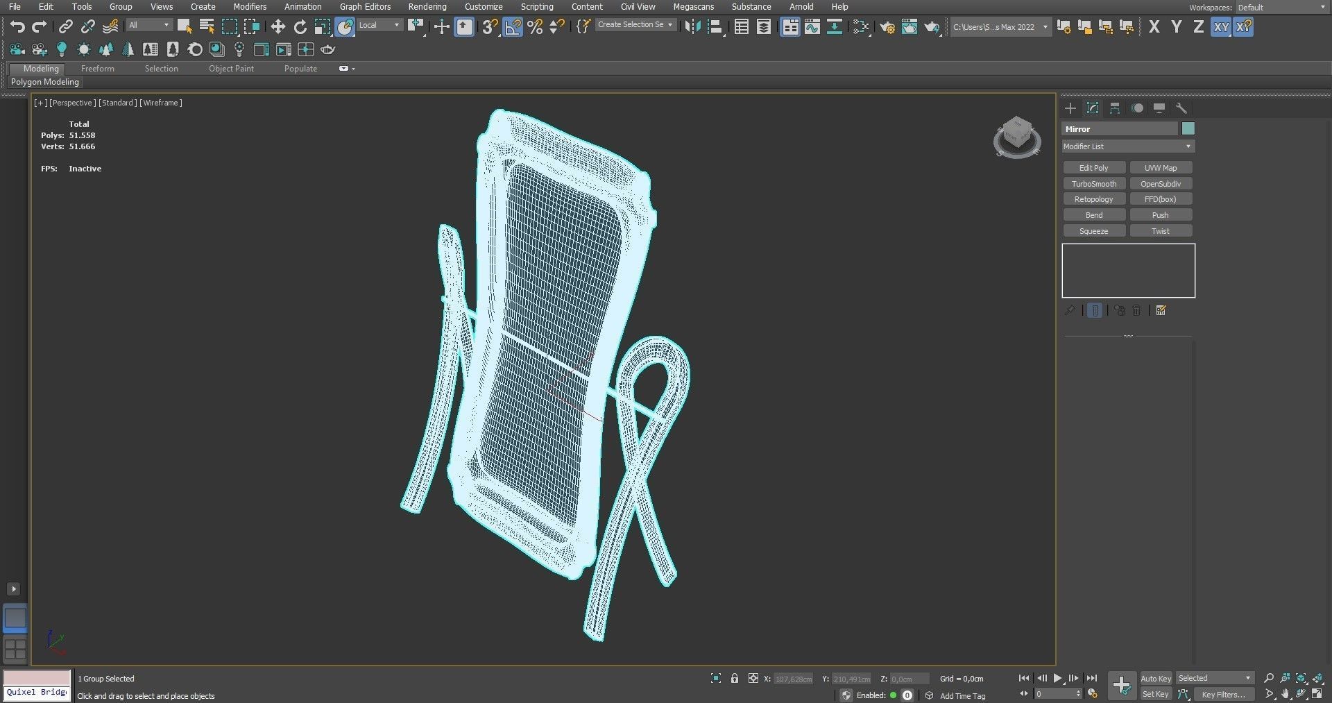The image size is (1332, 703).
Task: Open the Layer Explorer icon
Action: [x=764, y=27]
